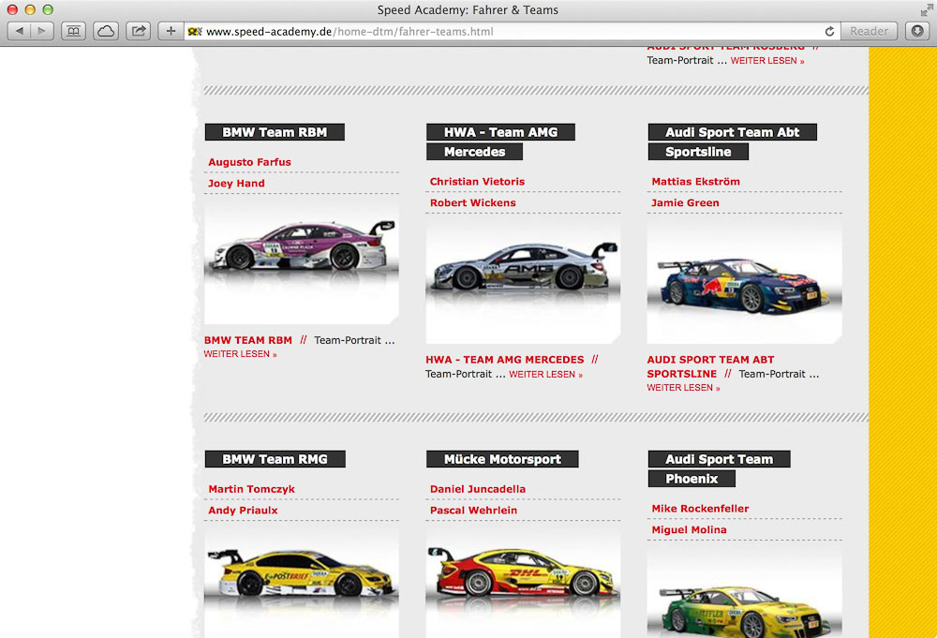Click the site favicon in address bar

(x=195, y=32)
